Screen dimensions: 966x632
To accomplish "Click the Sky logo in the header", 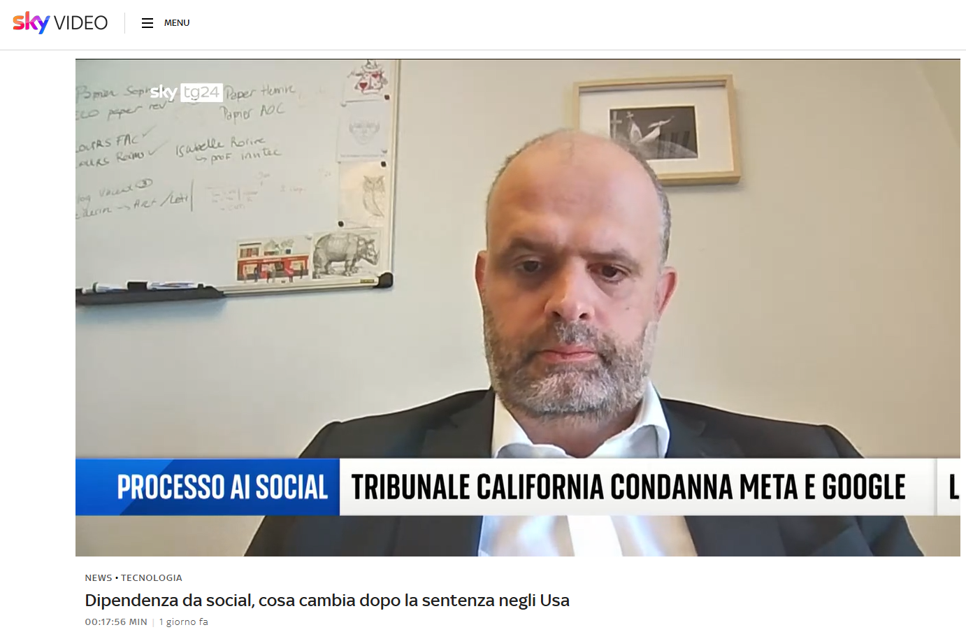I will click(x=31, y=22).
